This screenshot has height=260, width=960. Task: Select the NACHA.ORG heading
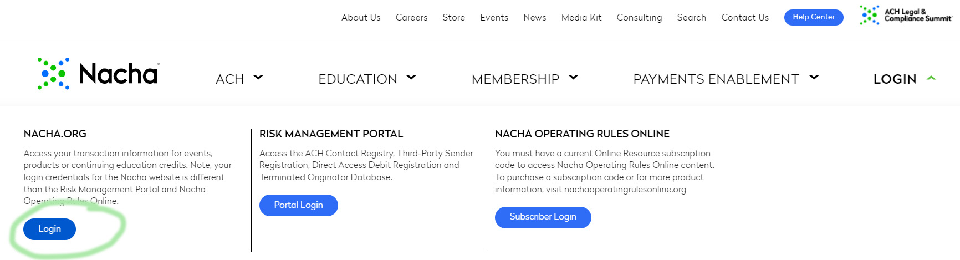click(x=55, y=134)
